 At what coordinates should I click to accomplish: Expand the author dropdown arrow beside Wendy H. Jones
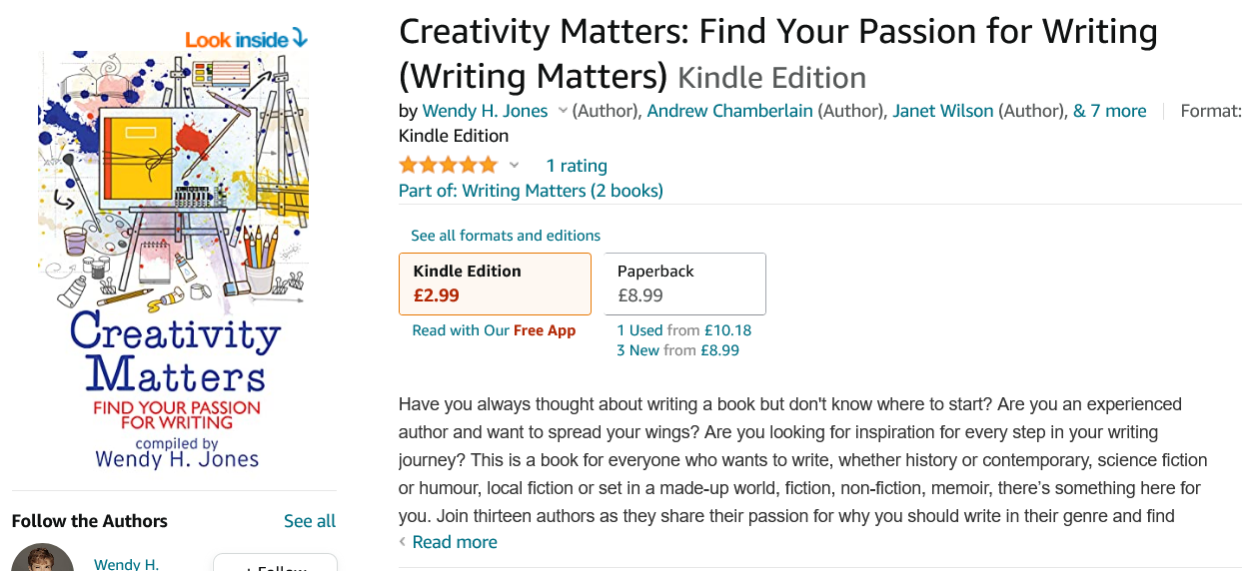563,111
